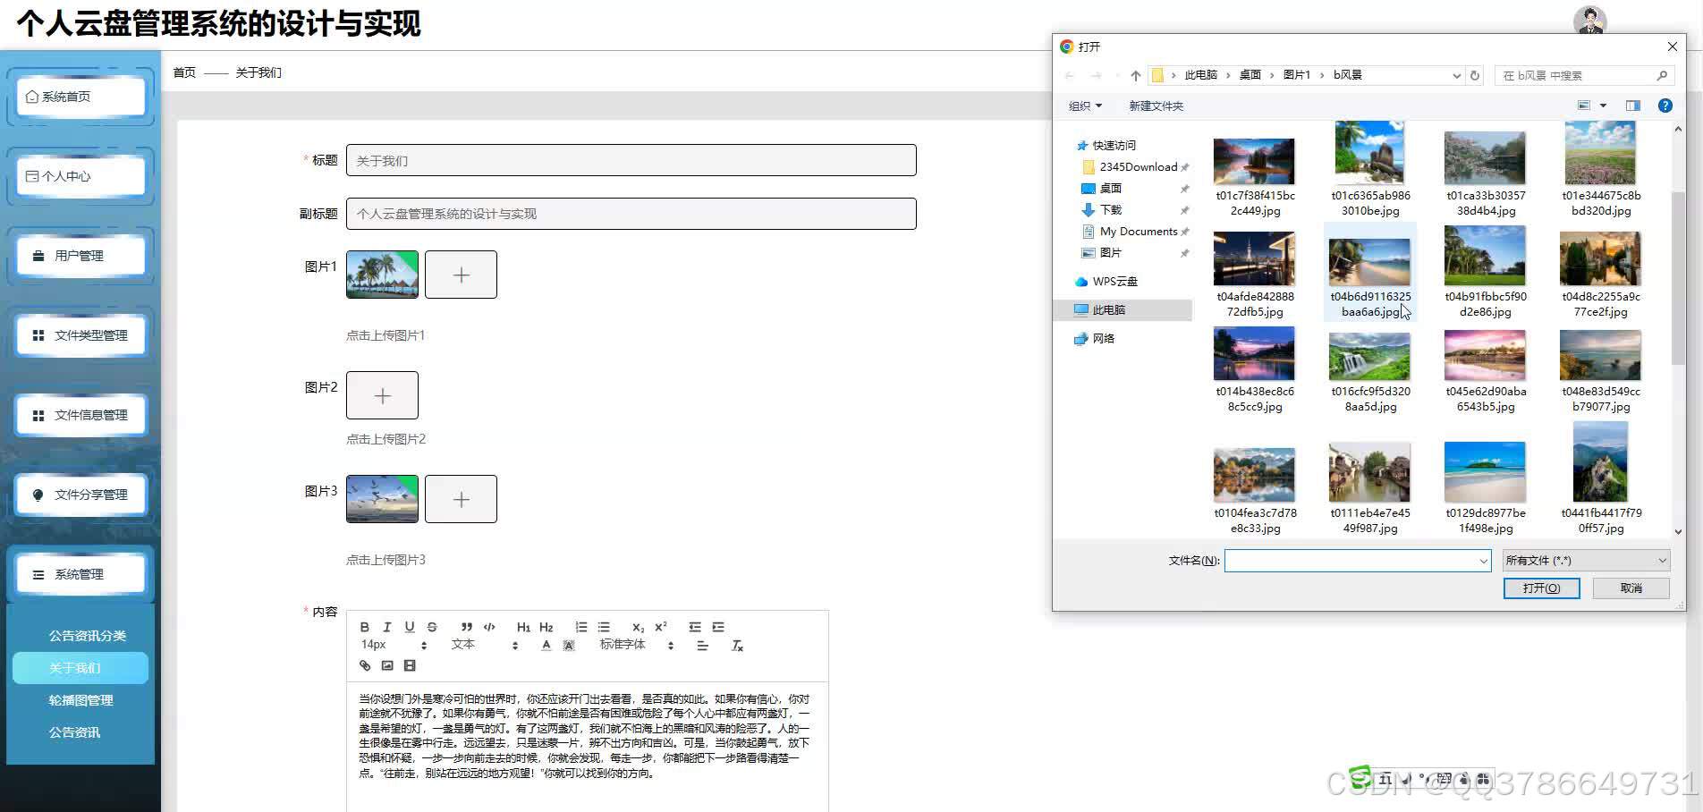Open the 组织 menu in file dialog
This screenshot has width=1703, height=812.
(x=1085, y=106)
